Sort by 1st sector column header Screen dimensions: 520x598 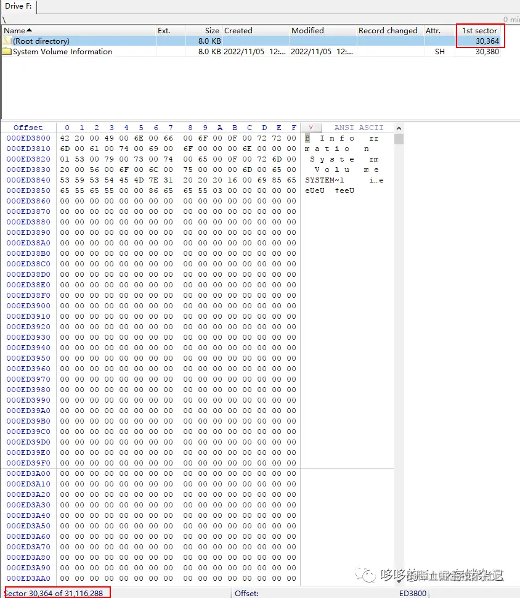pyautogui.click(x=479, y=30)
